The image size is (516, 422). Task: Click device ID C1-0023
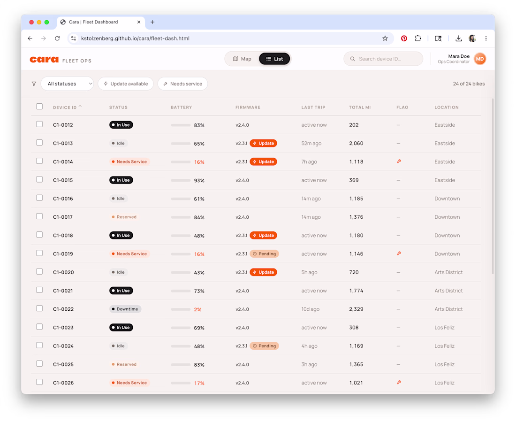63,328
